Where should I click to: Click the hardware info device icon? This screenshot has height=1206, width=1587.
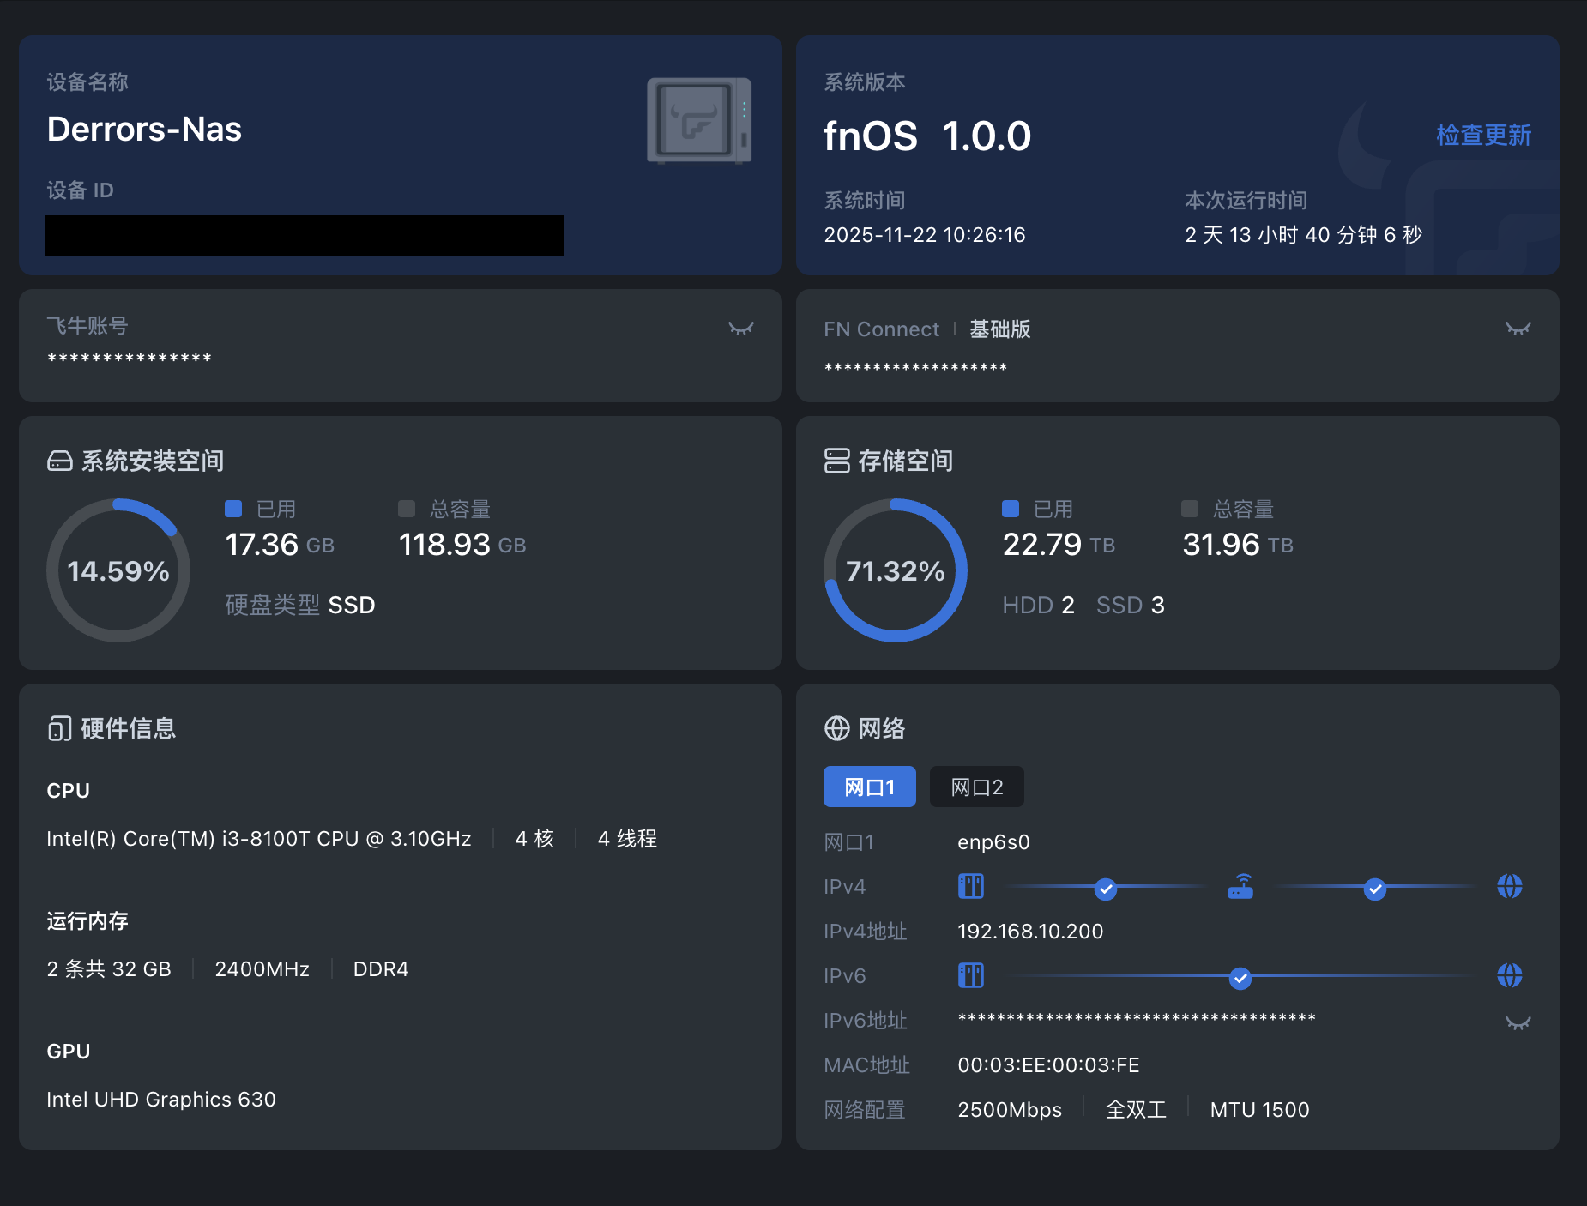pos(59,729)
